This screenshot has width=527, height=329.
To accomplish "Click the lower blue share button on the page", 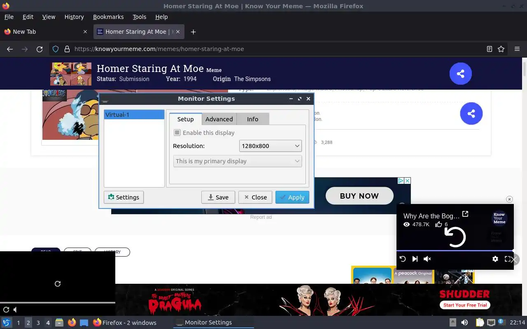I will pos(471,114).
